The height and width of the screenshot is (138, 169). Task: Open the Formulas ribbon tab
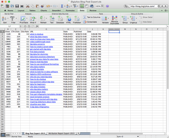point(70,11)
